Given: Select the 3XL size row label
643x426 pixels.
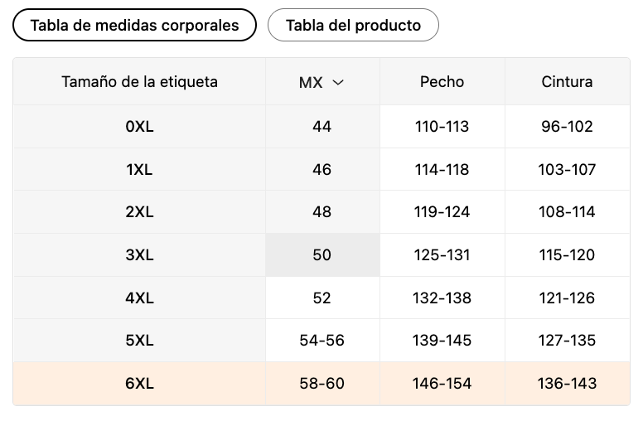Looking at the screenshot, I should tap(139, 255).
